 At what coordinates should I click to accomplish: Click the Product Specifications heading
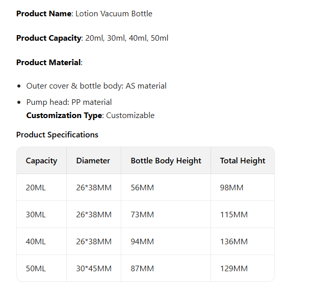[57, 135]
